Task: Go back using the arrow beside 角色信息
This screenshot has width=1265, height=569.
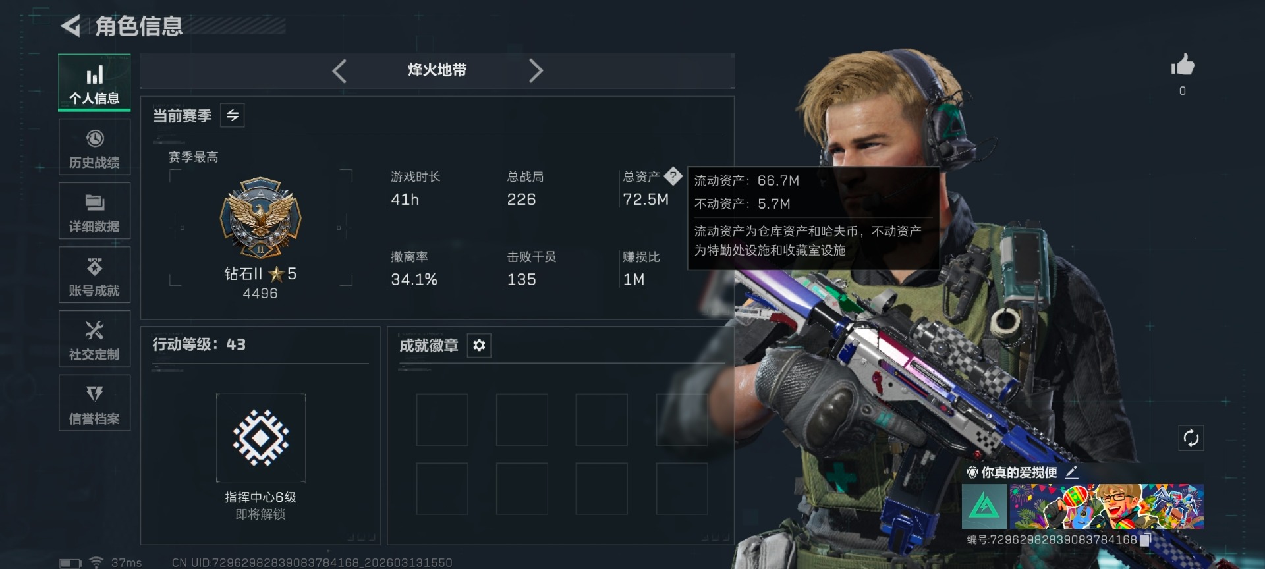Action: point(70,26)
